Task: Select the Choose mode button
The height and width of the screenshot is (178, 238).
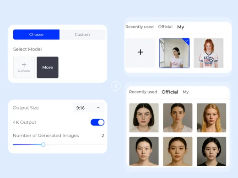Action: click(36, 35)
